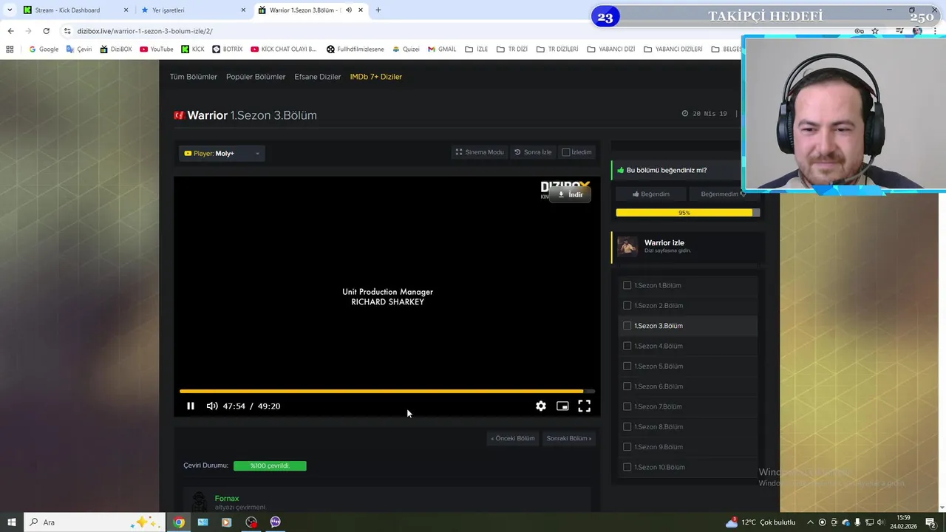Click the İndir download button

point(570,194)
